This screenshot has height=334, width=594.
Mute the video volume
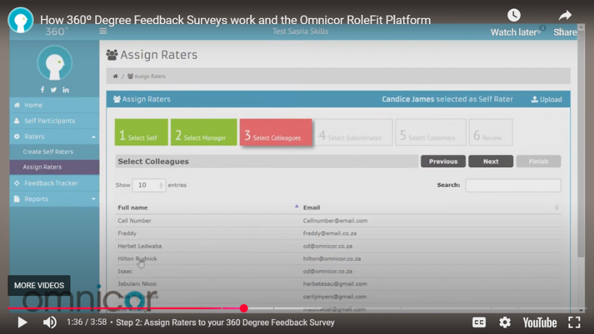pyautogui.click(x=49, y=322)
